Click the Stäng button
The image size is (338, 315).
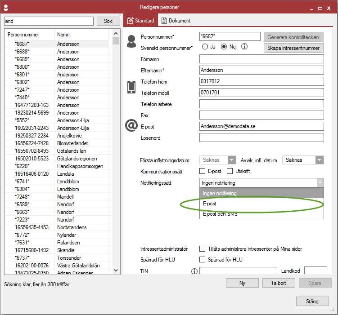312,301
